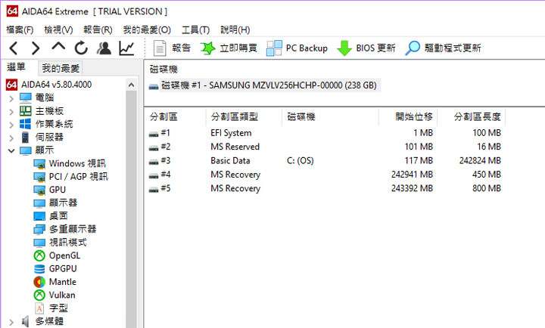
Task: Click 立即購買 buy now button
Action: (229, 48)
